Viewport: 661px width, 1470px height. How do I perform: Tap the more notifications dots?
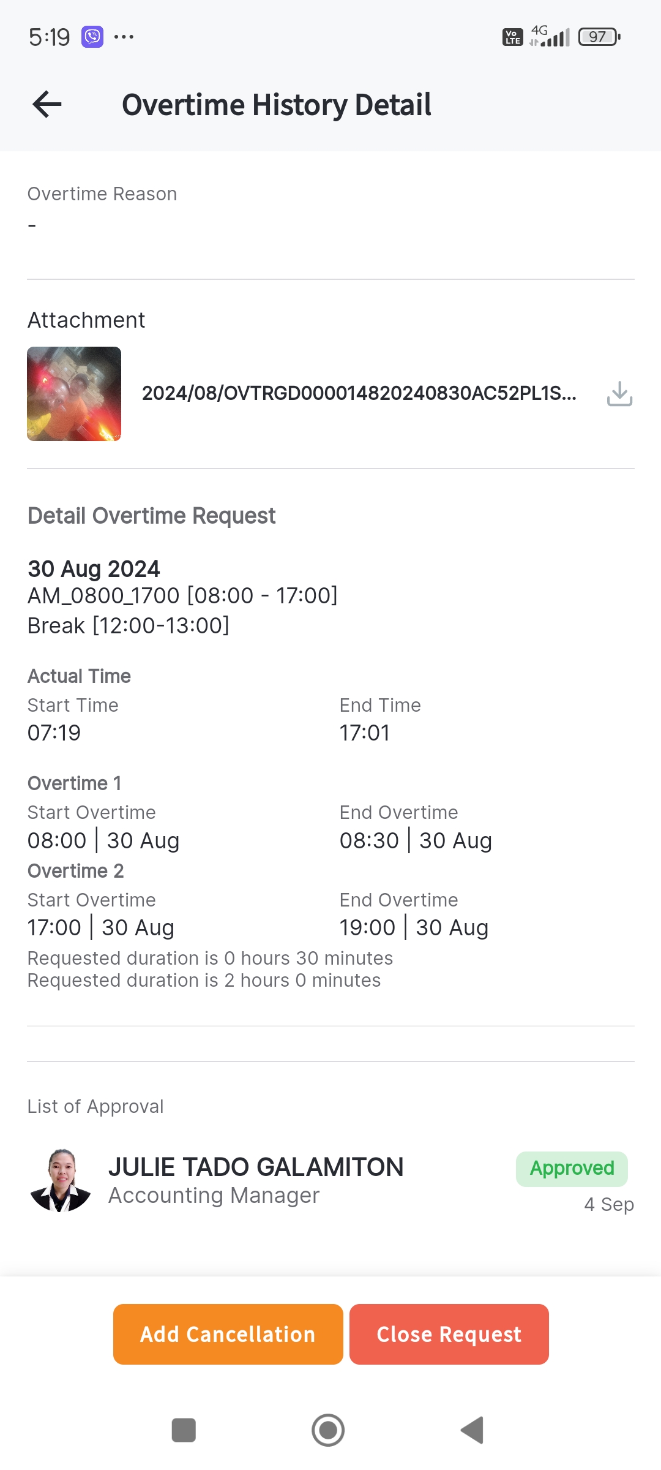[x=124, y=37]
